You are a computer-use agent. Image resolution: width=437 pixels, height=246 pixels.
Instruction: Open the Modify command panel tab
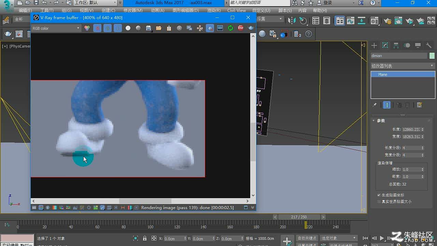[385, 45]
